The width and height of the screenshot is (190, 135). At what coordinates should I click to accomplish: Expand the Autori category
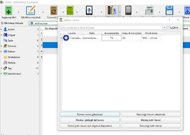(x=1, y=29)
